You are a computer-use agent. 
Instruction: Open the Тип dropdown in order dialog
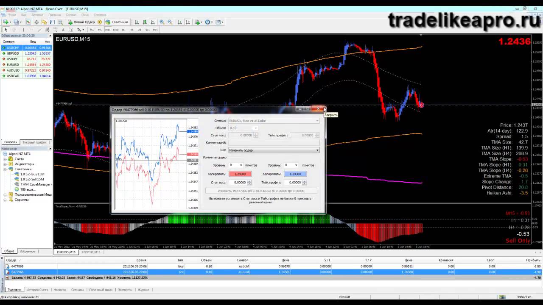[x=274, y=150]
